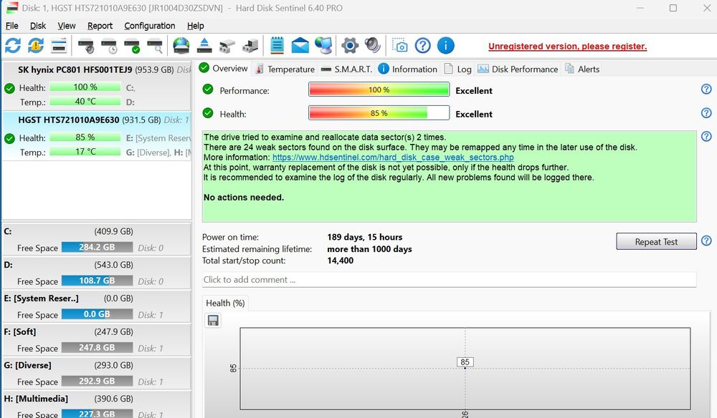
Task: Click the disk with network plug icon
Action: [227, 46]
